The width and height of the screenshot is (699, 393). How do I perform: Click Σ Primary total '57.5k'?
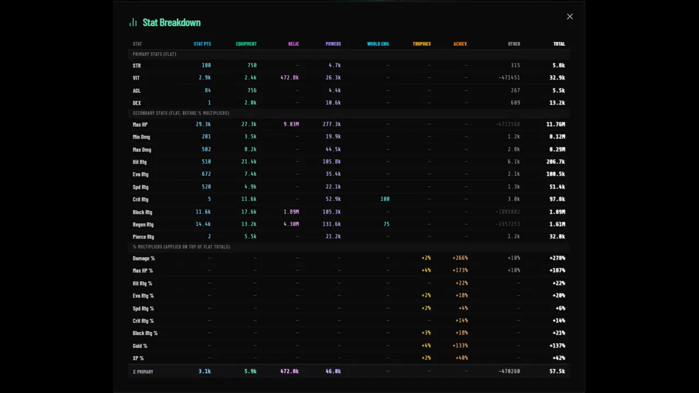pos(557,371)
